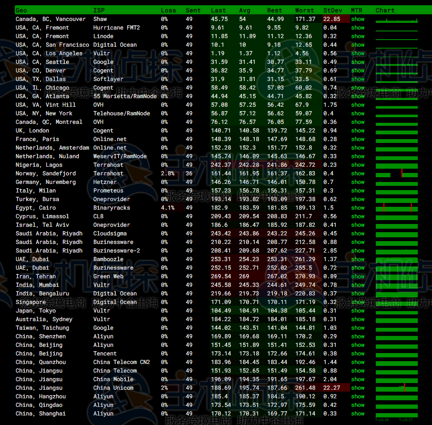Select the ISP column header
The height and width of the screenshot is (425, 432).
[99, 10]
